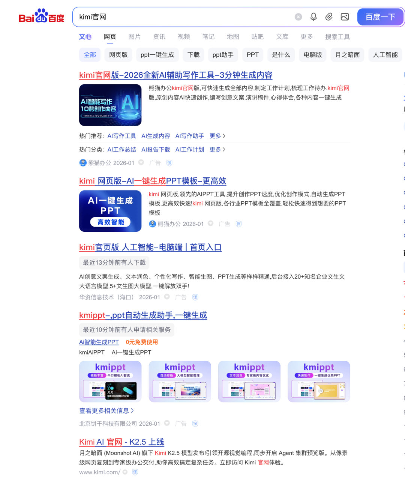
Task: Expand the 更多 tab in navigation
Action: point(307,36)
